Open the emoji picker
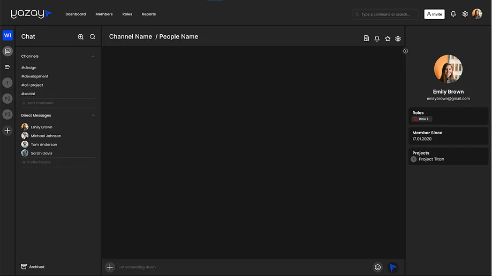 [x=377, y=267]
